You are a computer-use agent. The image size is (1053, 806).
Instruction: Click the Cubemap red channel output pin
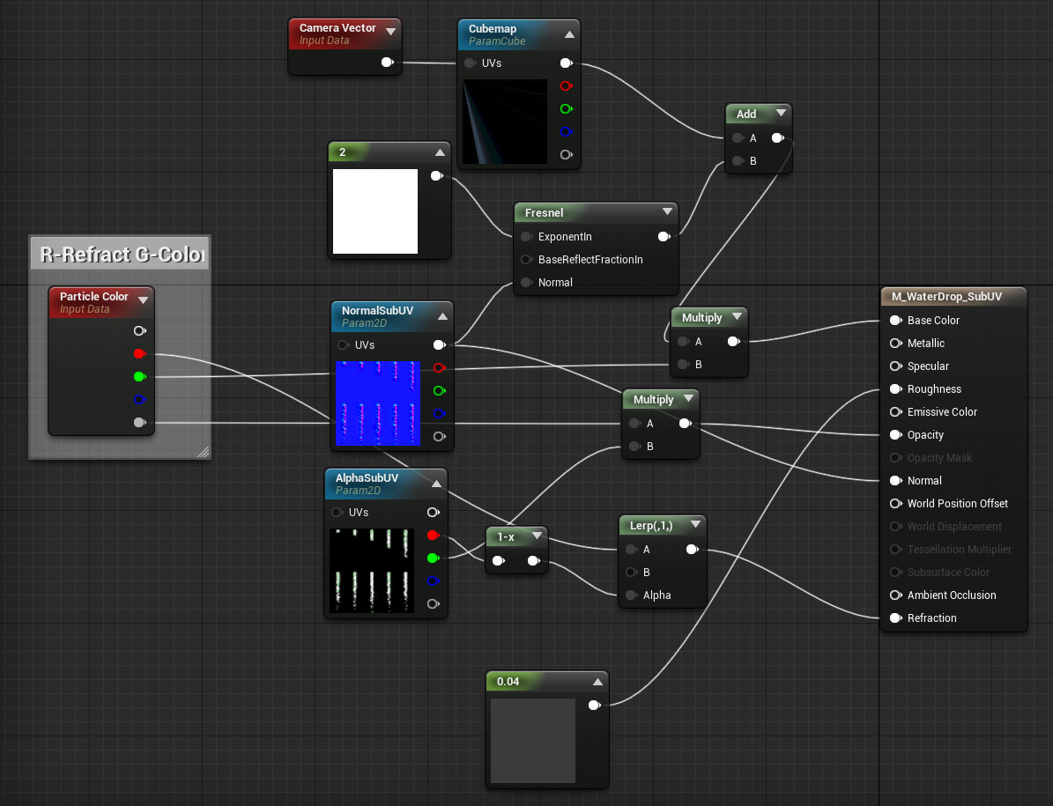(566, 86)
